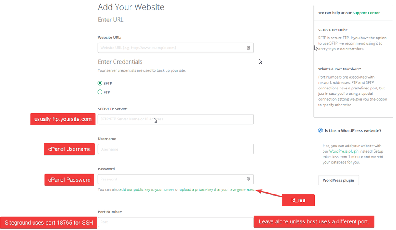Follow the WordPress plugin text link
396x230 pixels.
tap(344, 151)
